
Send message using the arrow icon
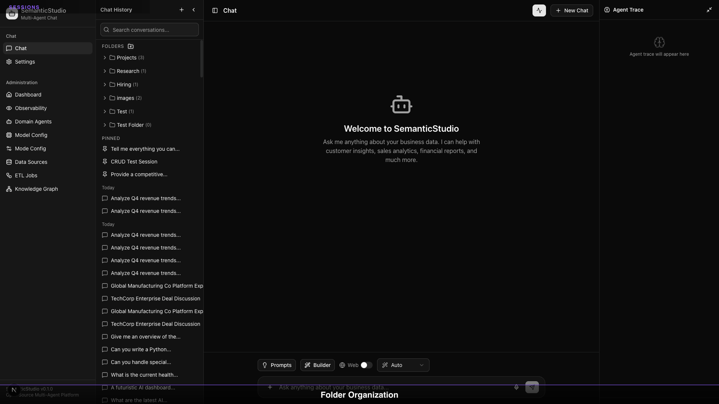[532, 387]
